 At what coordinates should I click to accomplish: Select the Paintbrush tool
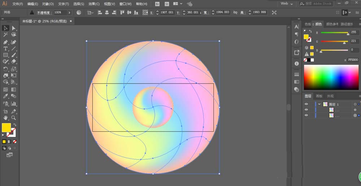tap(14, 55)
